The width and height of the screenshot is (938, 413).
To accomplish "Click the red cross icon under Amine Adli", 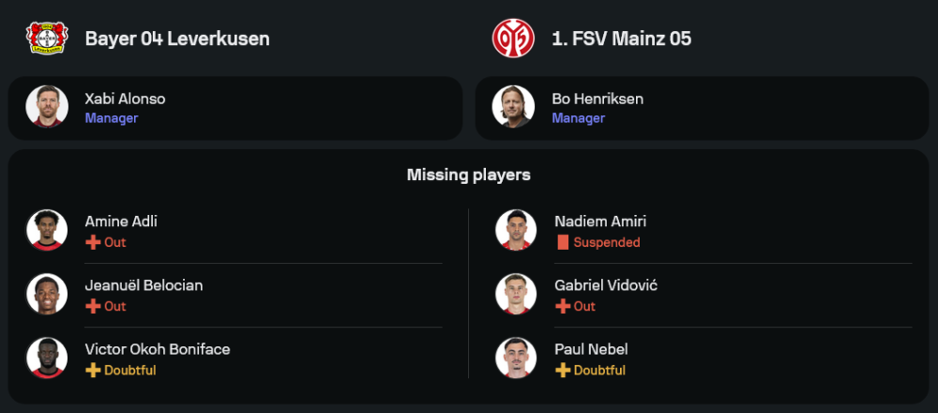I will (93, 242).
